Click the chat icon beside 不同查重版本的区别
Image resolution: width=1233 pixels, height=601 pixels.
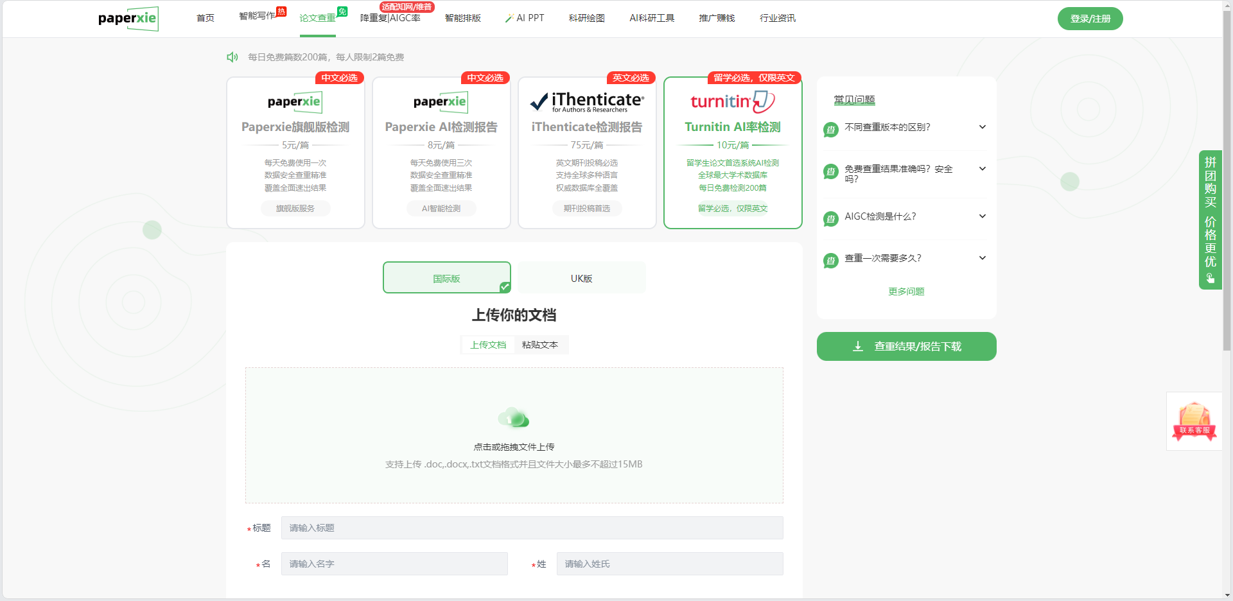[831, 129]
